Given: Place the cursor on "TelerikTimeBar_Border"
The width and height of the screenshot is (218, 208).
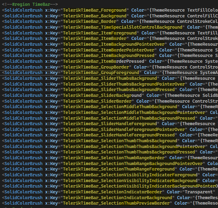Looking at the screenshot, I should point(90,21).
